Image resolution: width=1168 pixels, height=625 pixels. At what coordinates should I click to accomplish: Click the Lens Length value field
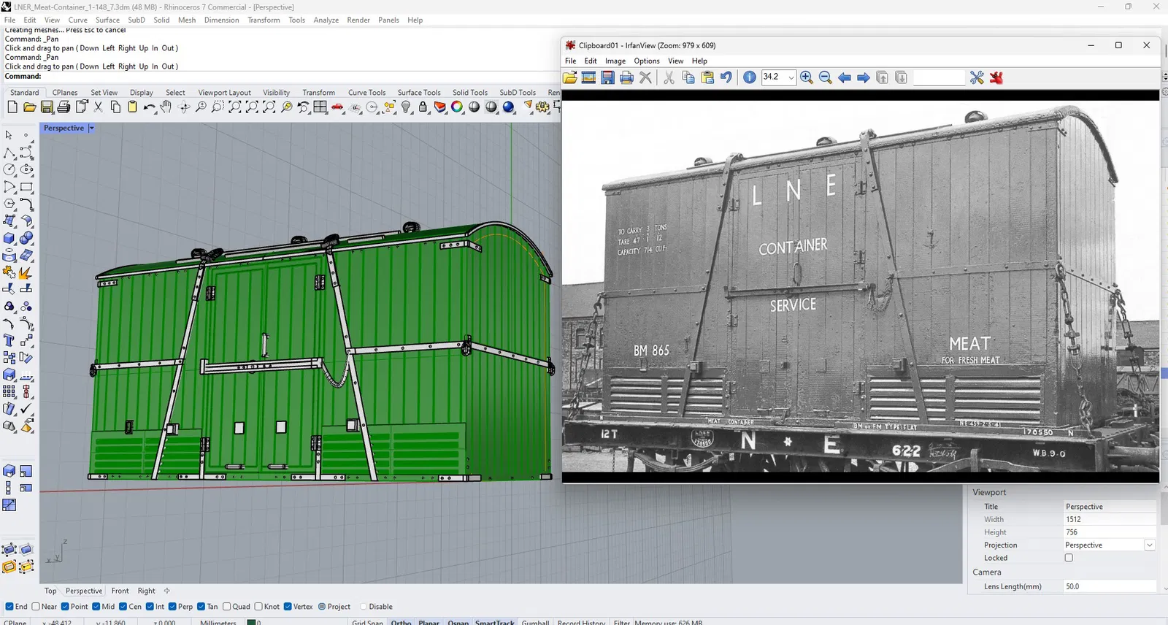click(x=1110, y=586)
